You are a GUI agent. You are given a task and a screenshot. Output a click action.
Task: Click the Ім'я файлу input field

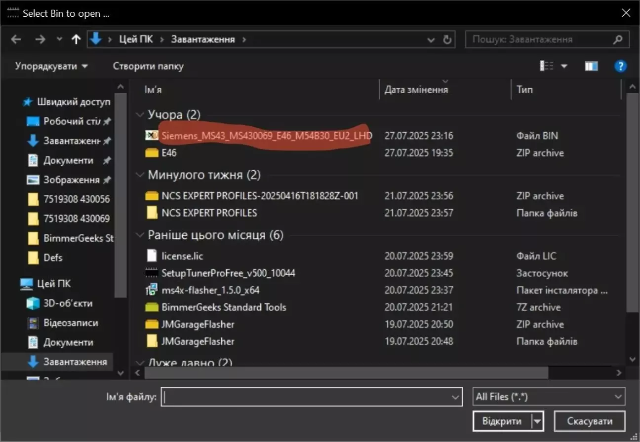[306, 397]
